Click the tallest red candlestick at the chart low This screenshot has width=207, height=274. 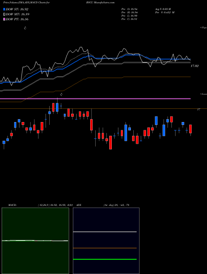click(111, 142)
